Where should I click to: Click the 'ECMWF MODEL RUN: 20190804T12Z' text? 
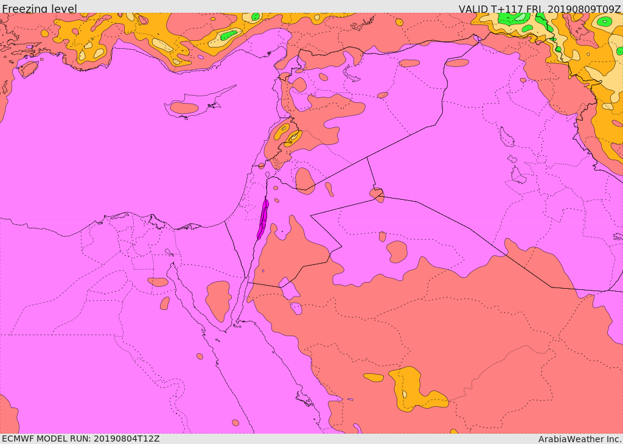coord(81,439)
